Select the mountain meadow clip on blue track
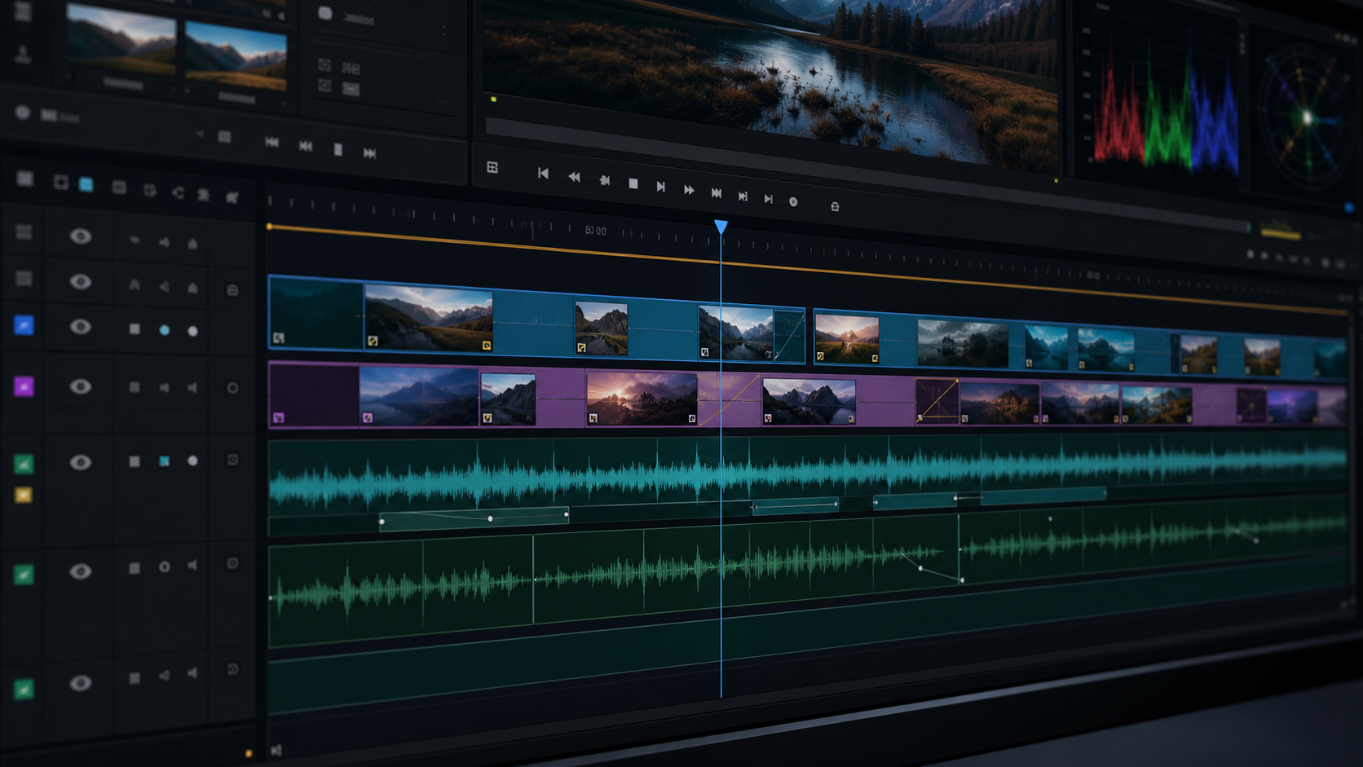This screenshot has width=1363, height=767. pos(429,319)
